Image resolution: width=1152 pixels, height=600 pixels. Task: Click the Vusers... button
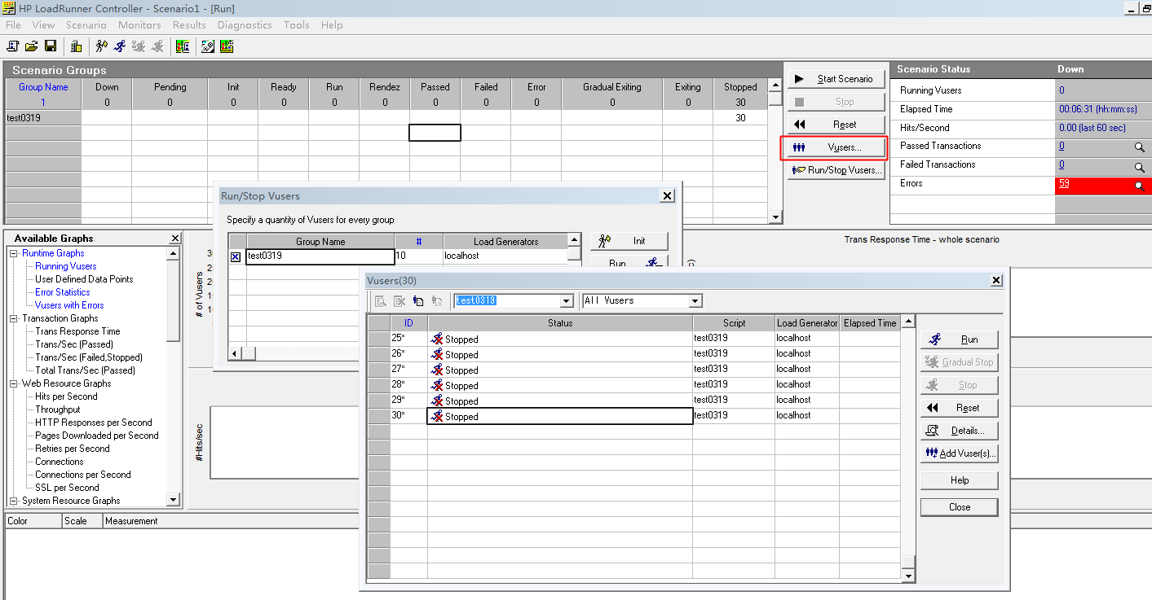point(836,147)
